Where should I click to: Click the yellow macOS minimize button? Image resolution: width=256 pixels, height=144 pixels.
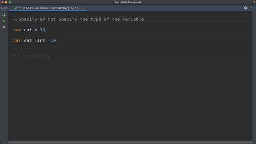(6, 2)
